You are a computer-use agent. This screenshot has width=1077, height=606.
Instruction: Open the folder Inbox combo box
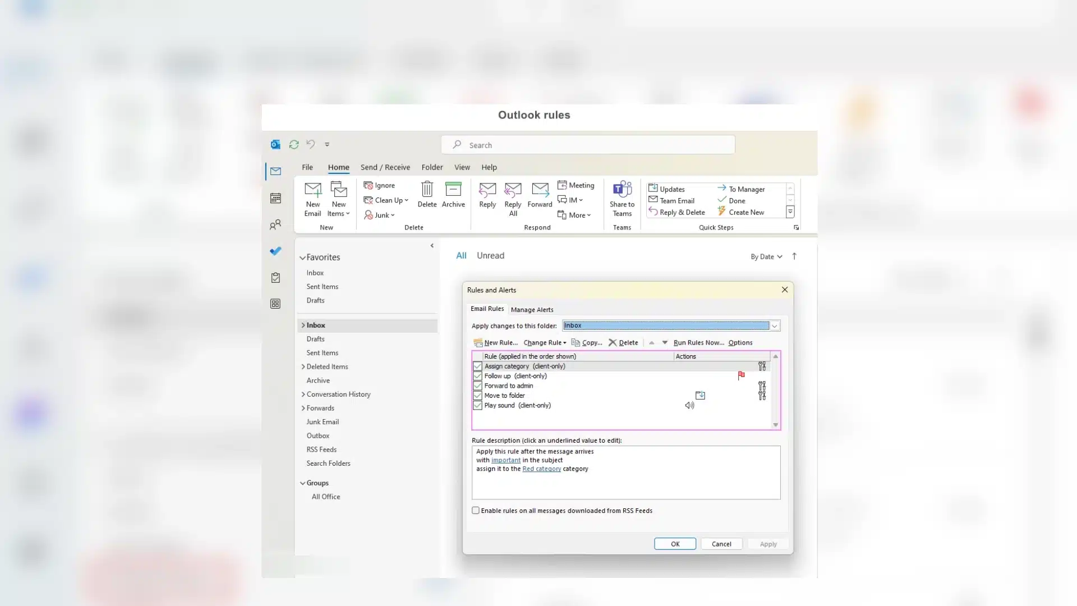(671, 325)
